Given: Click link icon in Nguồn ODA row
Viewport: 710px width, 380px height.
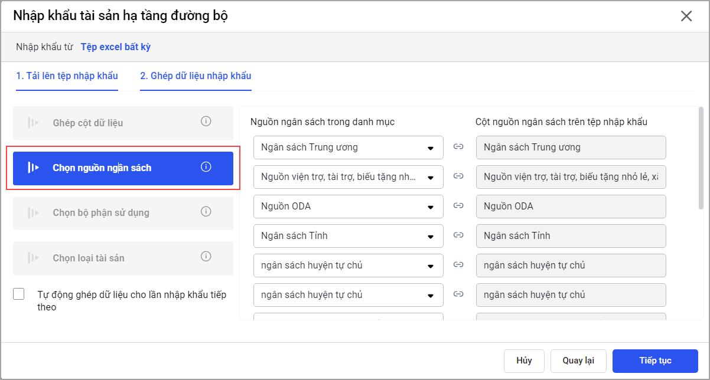Looking at the screenshot, I should click(x=458, y=206).
